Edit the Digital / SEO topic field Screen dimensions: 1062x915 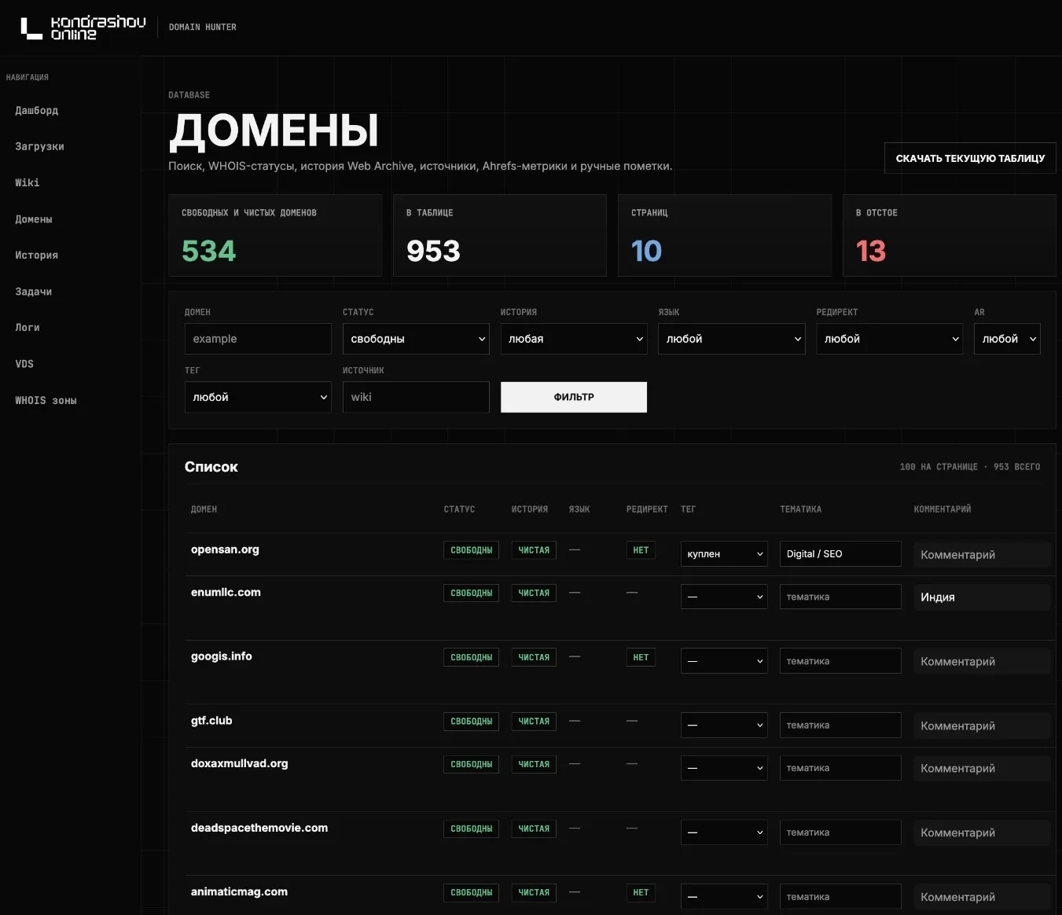click(x=840, y=554)
